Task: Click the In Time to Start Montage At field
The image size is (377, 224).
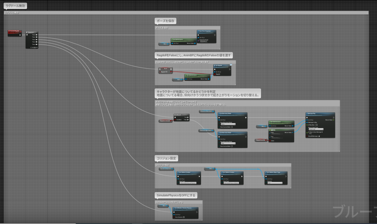Action: (x=310, y=134)
